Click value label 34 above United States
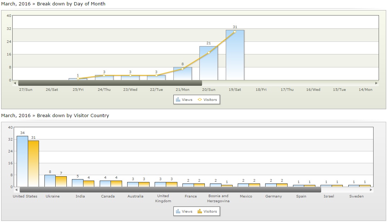Screen dimensions: 388x222 (22, 133)
